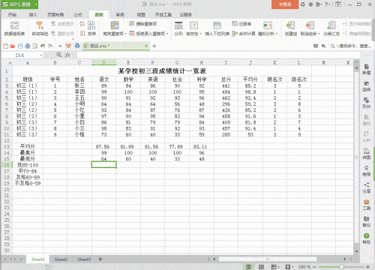The image size is (375, 270).
Task: Click the Print icon in quick toolbar
Action: 28,46
